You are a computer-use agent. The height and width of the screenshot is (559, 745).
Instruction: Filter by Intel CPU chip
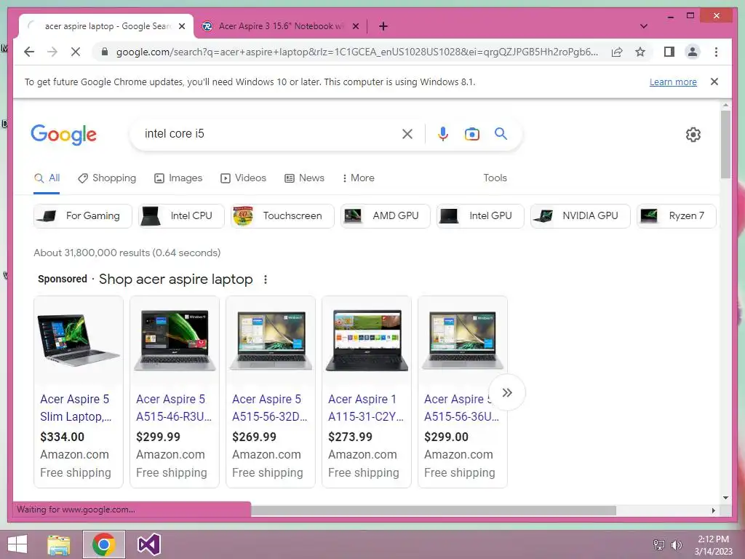point(181,215)
